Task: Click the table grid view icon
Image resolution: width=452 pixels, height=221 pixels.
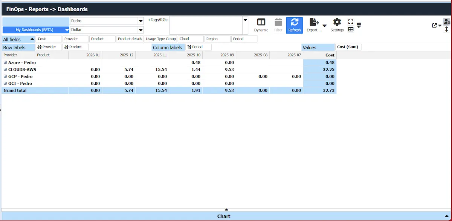Action: coord(351,29)
